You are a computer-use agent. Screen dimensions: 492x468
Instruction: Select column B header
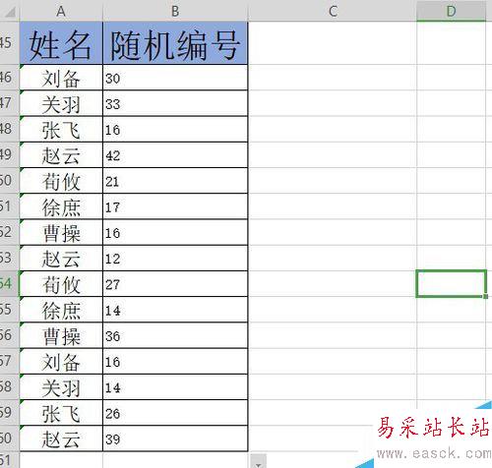pyautogui.click(x=175, y=11)
